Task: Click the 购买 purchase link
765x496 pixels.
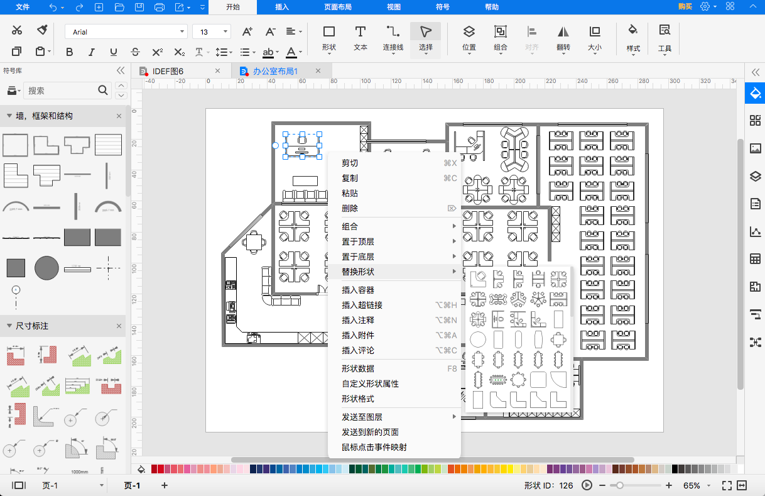Action: coord(685,7)
